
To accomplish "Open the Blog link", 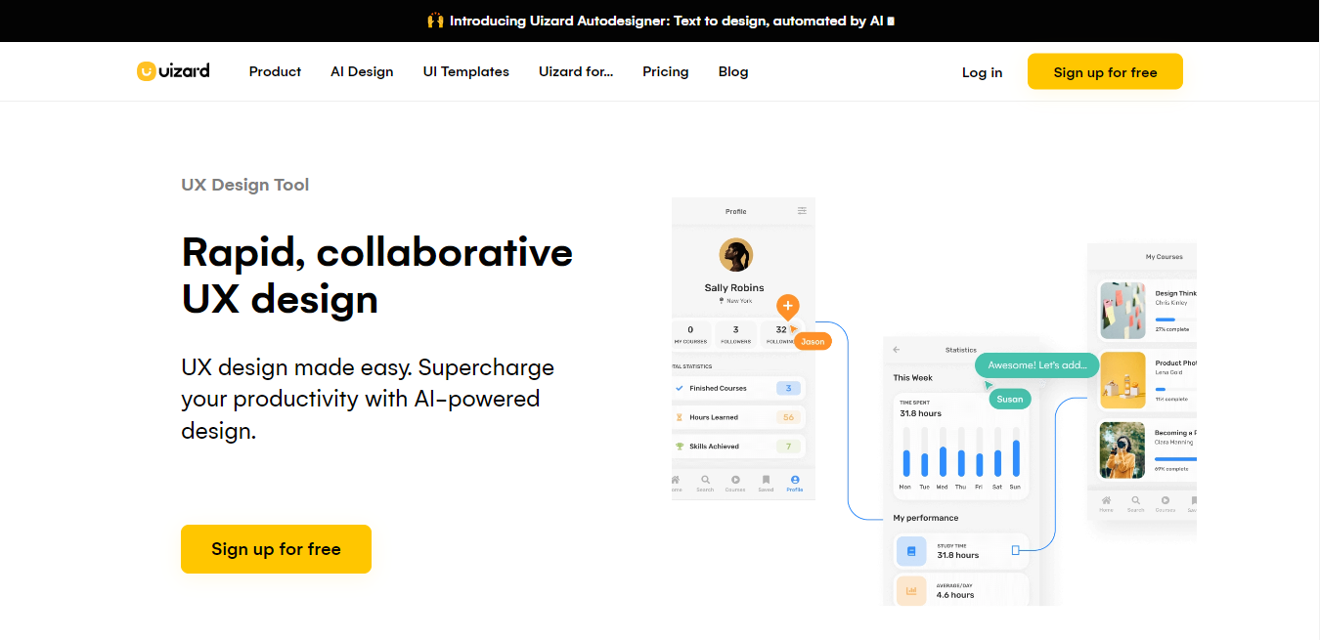I will click(733, 71).
